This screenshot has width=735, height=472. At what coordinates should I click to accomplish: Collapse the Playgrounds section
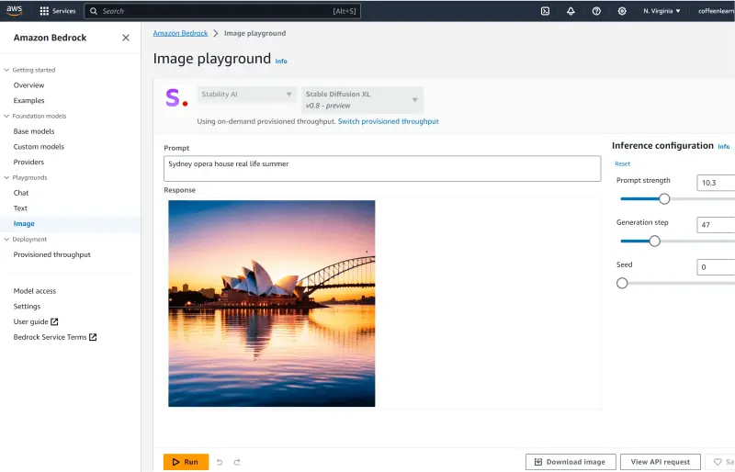6,178
